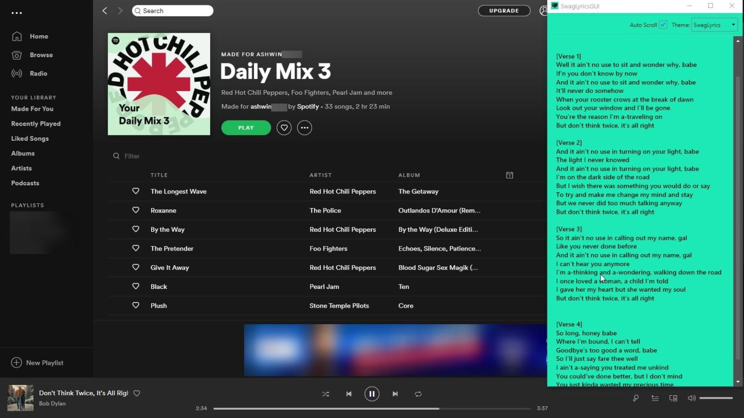Open Artists in Your Library
Screen dimensions: 744x418
pos(21,168)
